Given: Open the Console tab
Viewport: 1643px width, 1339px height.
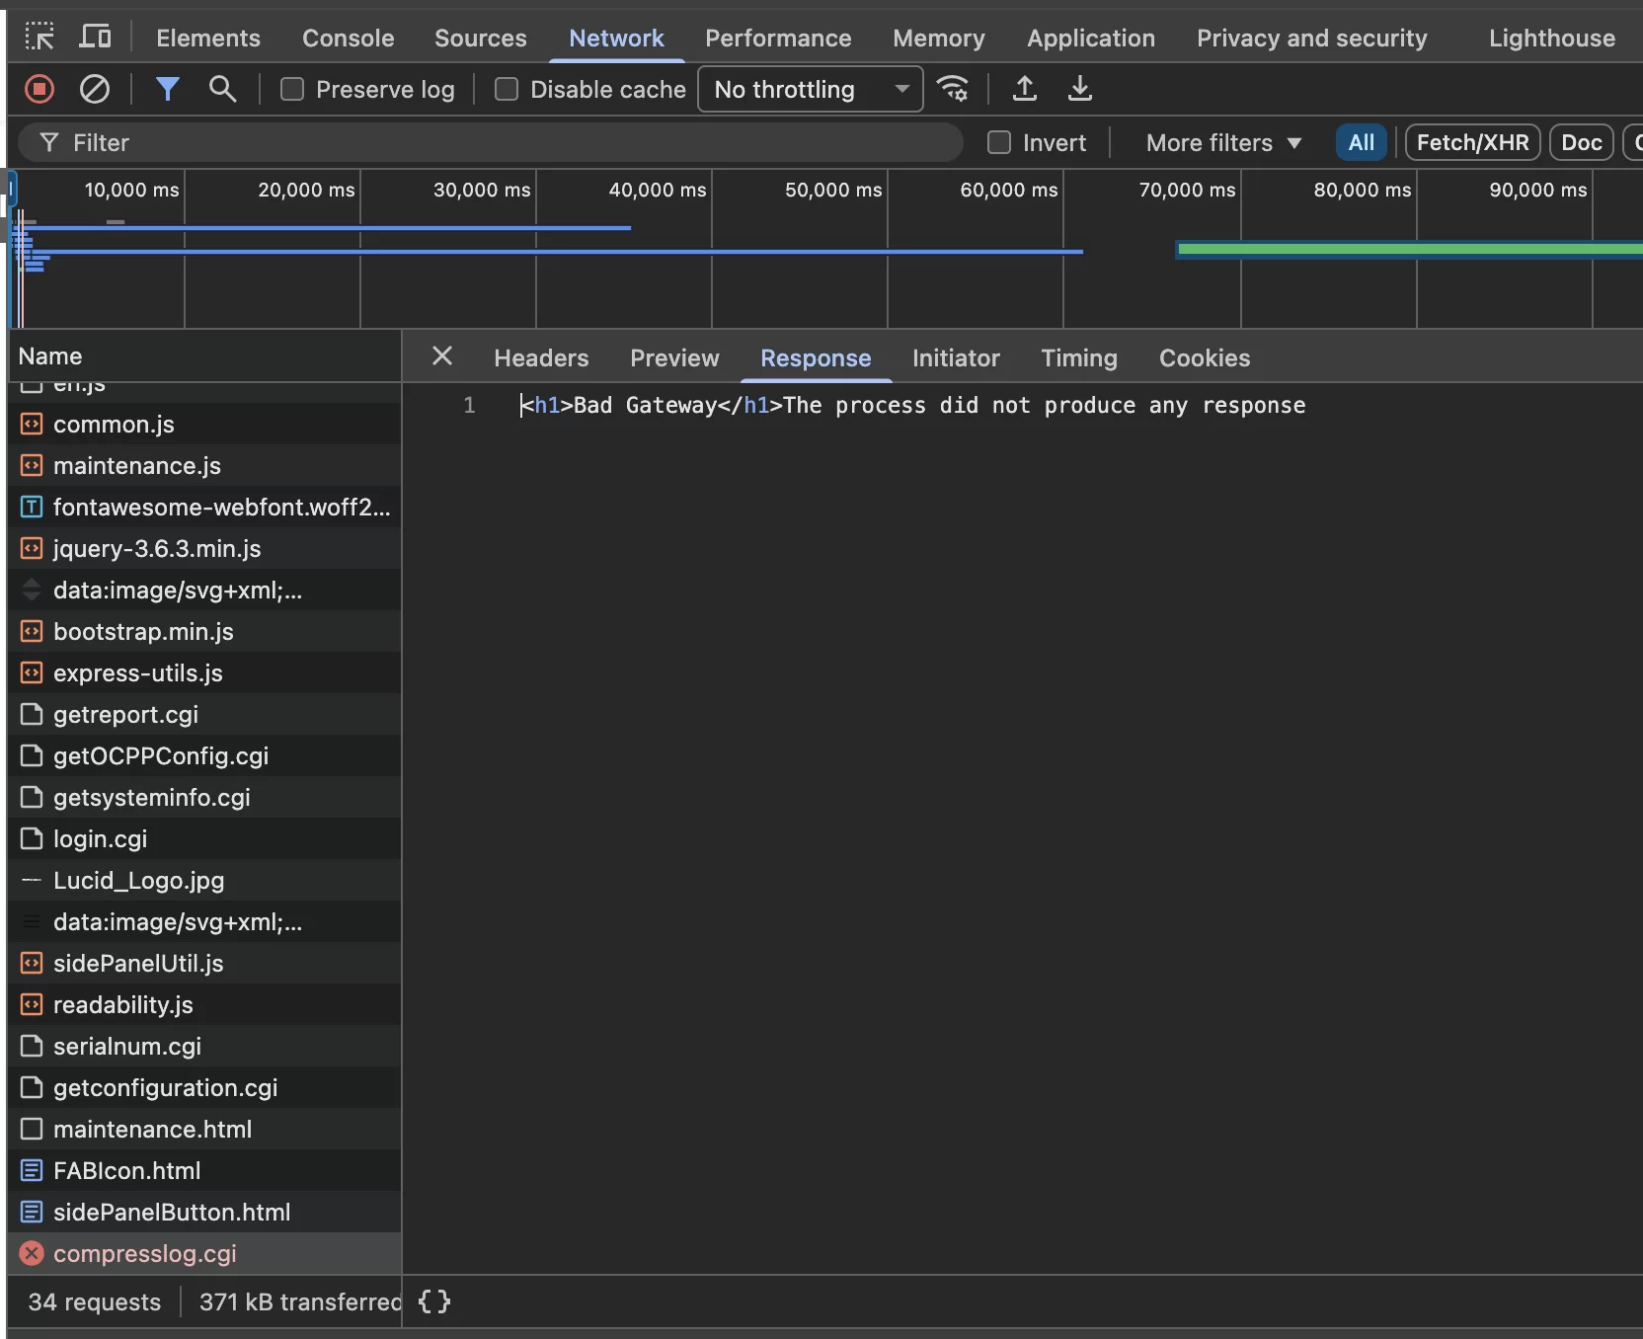Looking at the screenshot, I should click(x=349, y=38).
